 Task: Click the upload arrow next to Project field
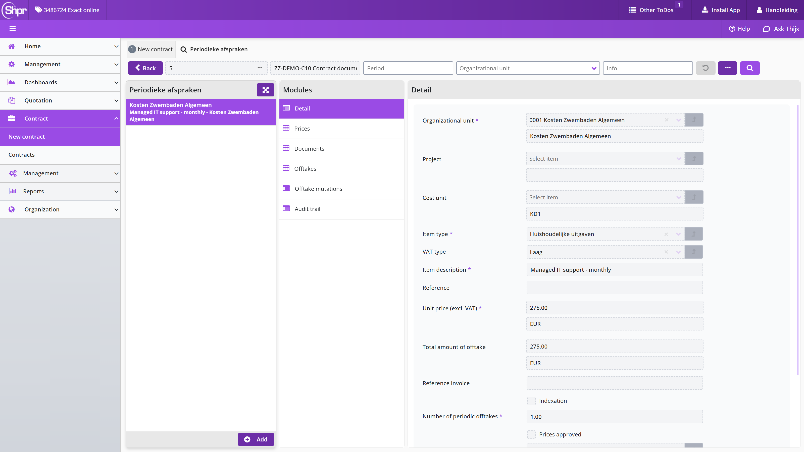coord(694,158)
